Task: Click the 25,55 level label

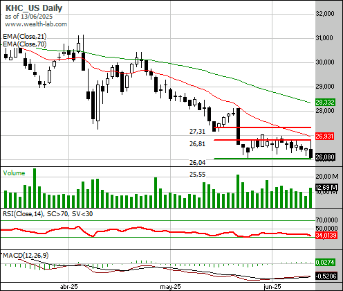Action: pyautogui.click(x=197, y=175)
